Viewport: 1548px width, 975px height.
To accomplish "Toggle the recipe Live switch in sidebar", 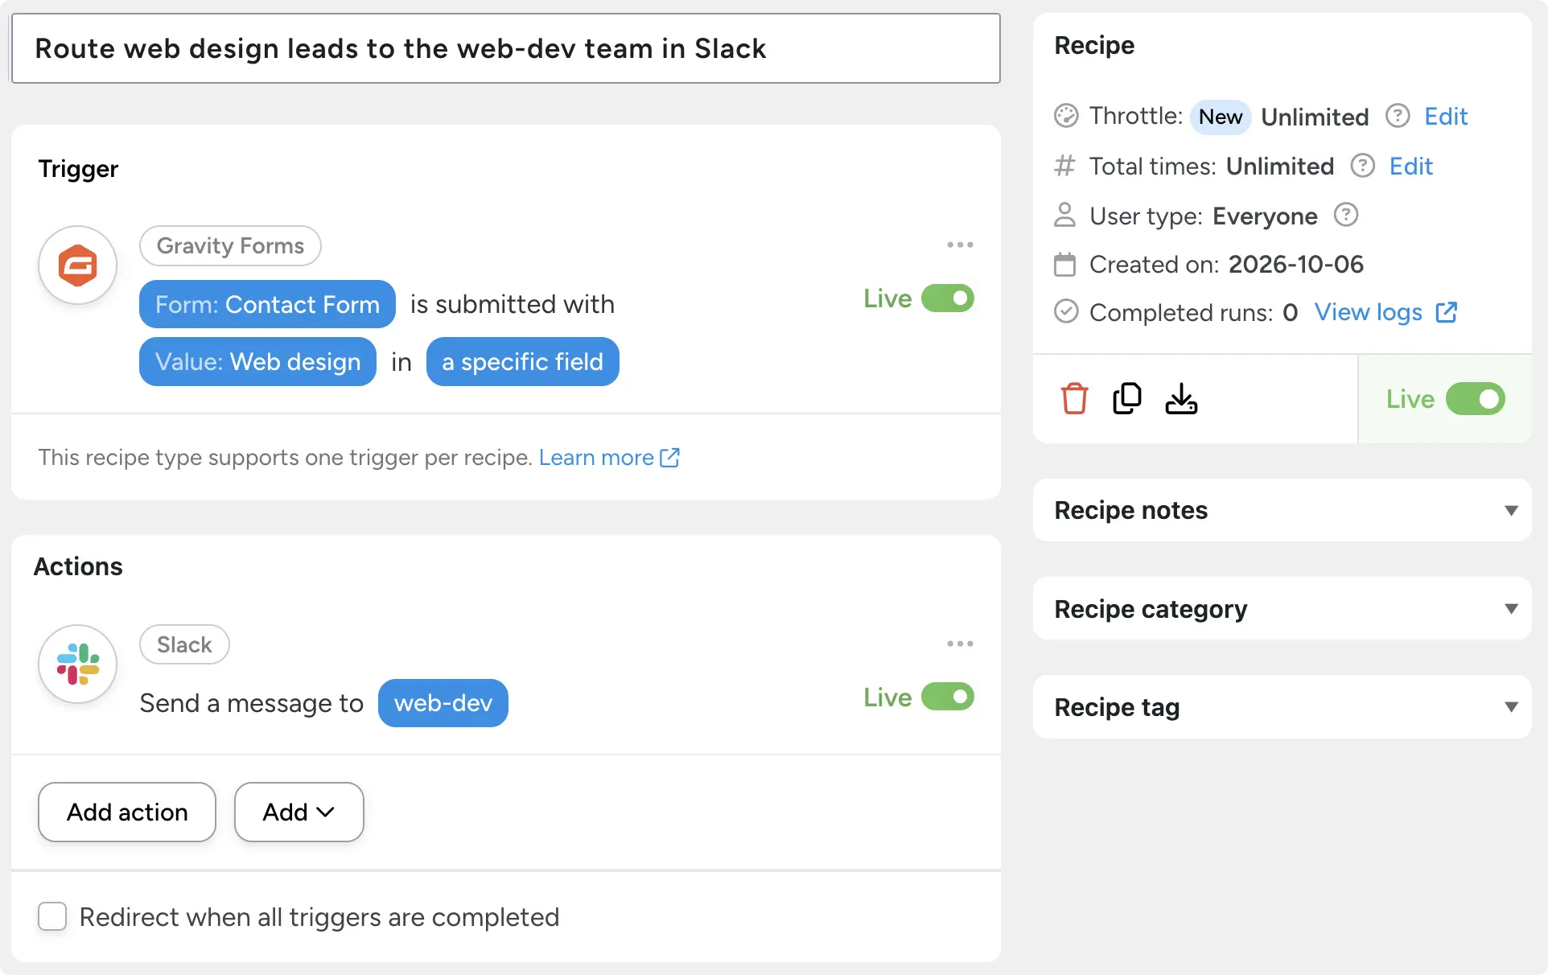I will click(x=1476, y=399).
